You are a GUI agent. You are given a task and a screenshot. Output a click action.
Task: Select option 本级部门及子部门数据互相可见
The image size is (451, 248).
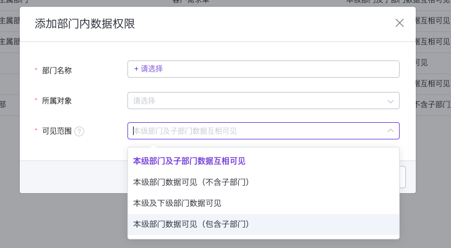click(263, 161)
